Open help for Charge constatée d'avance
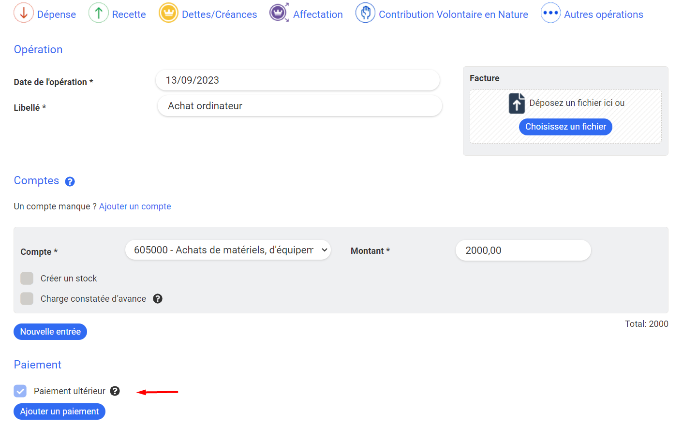683x426 pixels. click(x=158, y=299)
